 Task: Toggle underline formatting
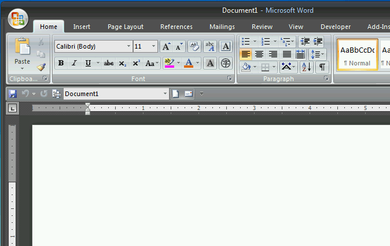[x=88, y=63]
